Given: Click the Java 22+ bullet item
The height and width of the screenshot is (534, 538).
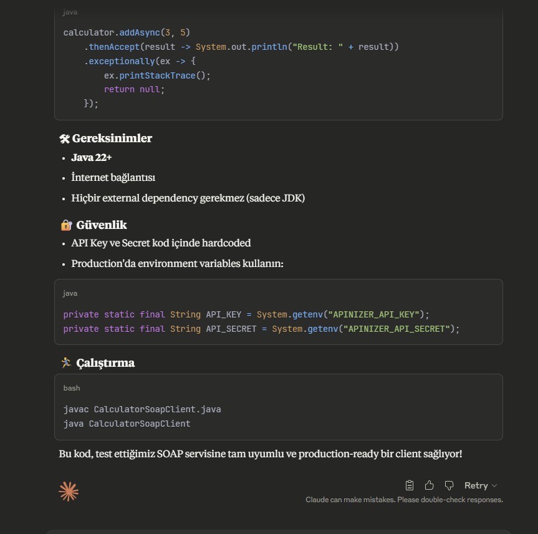Looking at the screenshot, I should click(x=92, y=157).
